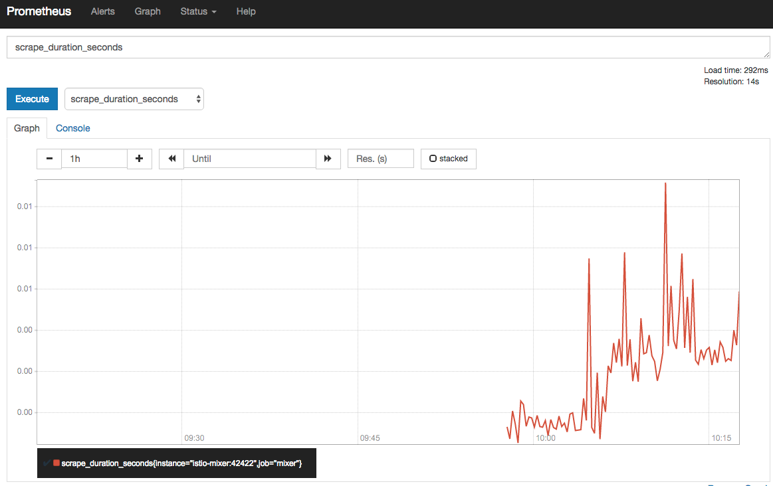
Task: Click the plus button to increase time range
Action: point(139,159)
